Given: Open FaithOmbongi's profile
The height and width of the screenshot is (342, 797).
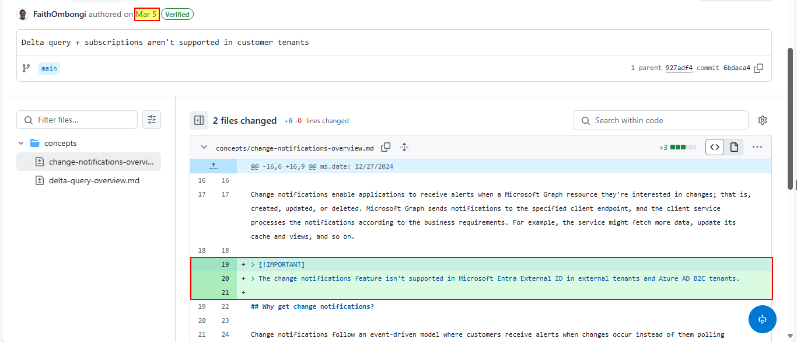Looking at the screenshot, I should (60, 13).
